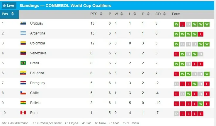Sort by Pos. column header arrows
This screenshot has height=126, width=216.
[12, 14]
